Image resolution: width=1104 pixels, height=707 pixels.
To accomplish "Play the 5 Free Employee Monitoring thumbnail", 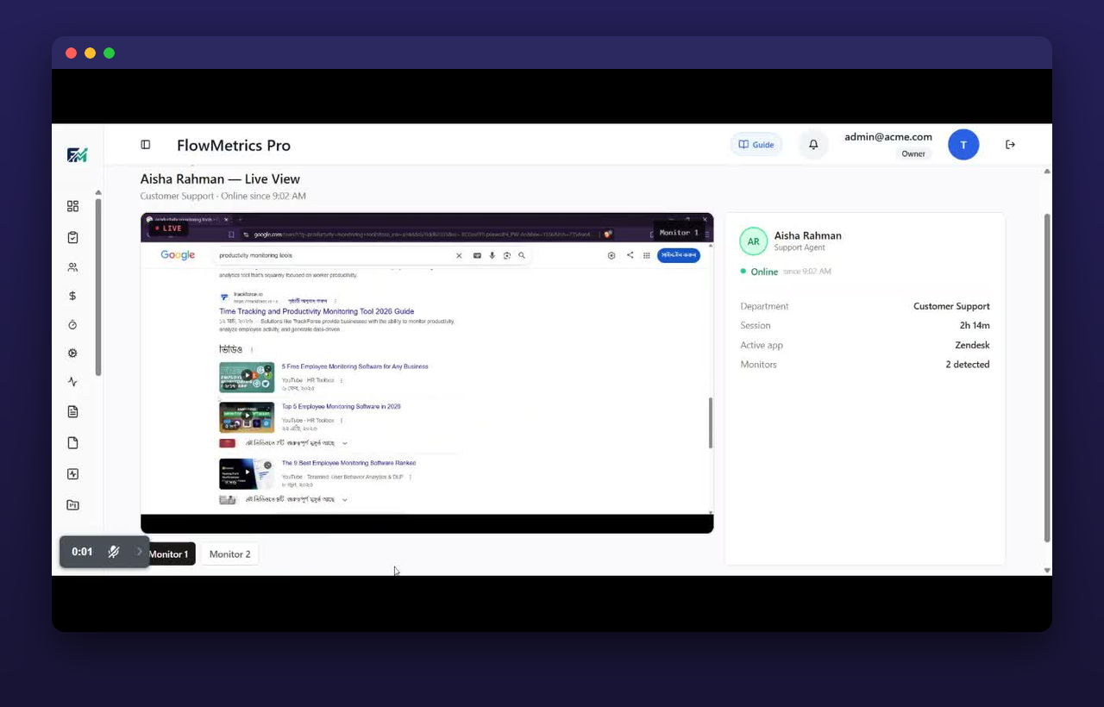I will (247, 377).
